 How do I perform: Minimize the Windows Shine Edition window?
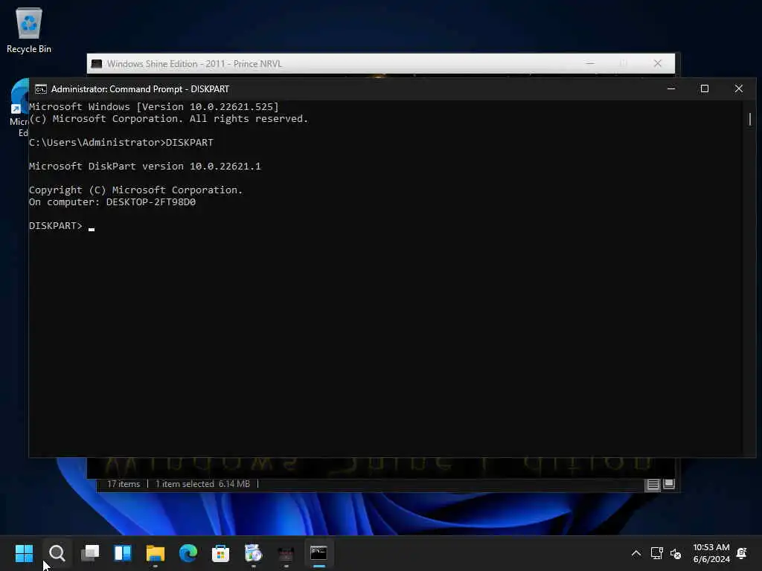tap(590, 64)
